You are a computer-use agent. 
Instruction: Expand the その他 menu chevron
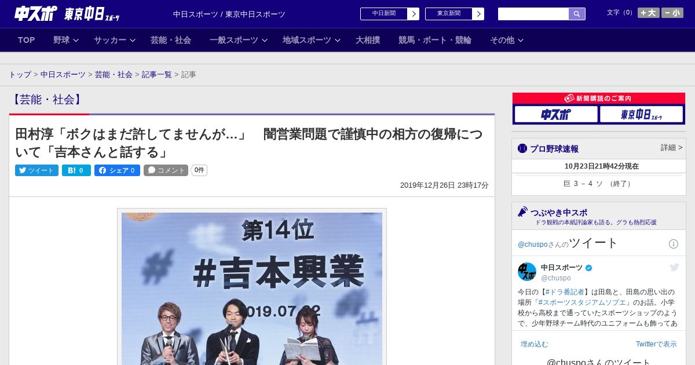click(521, 41)
